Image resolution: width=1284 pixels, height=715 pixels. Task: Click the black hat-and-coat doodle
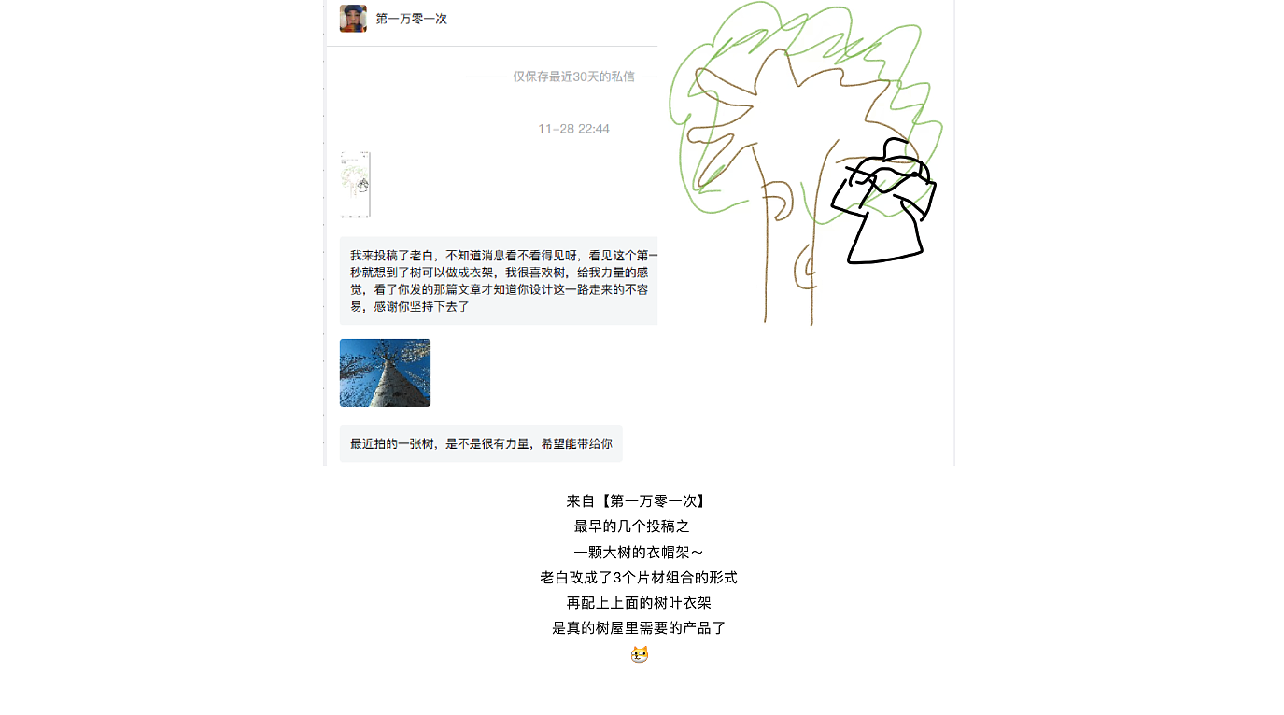coord(884,202)
